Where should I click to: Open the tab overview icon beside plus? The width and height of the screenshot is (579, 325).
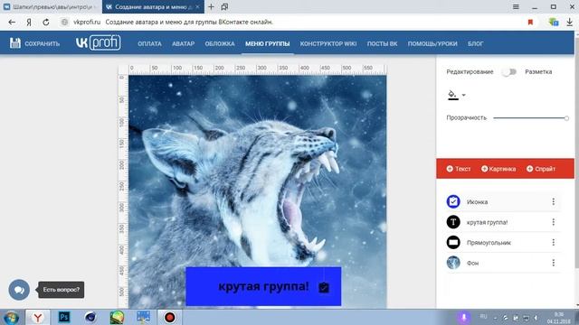point(224,6)
